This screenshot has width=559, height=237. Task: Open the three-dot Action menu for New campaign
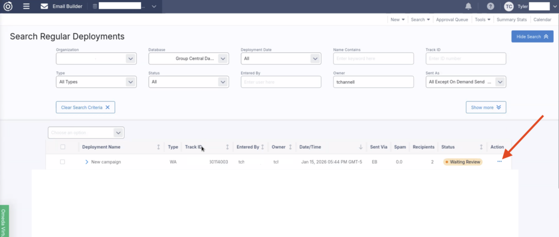(x=499, y=161)
